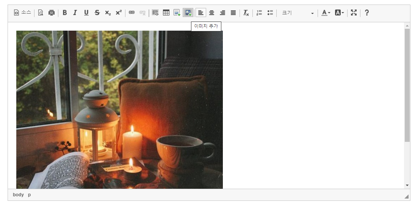Expand the font size (크기) dropdown
415x205 pixels.
(x=298, y=13)
